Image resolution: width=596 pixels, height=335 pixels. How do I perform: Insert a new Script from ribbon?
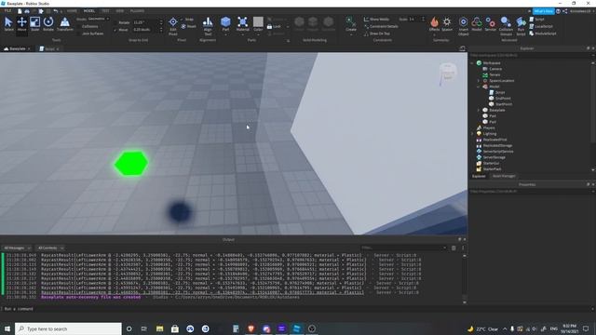click(x=537, y=19)
